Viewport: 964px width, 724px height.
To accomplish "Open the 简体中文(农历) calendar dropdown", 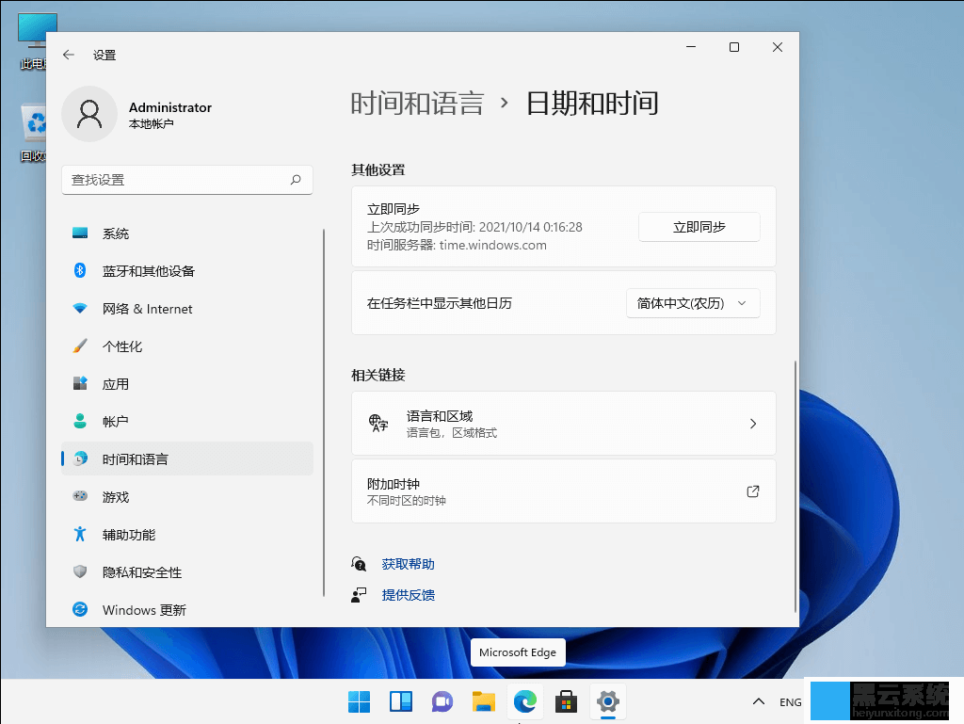I will point(693,303).
